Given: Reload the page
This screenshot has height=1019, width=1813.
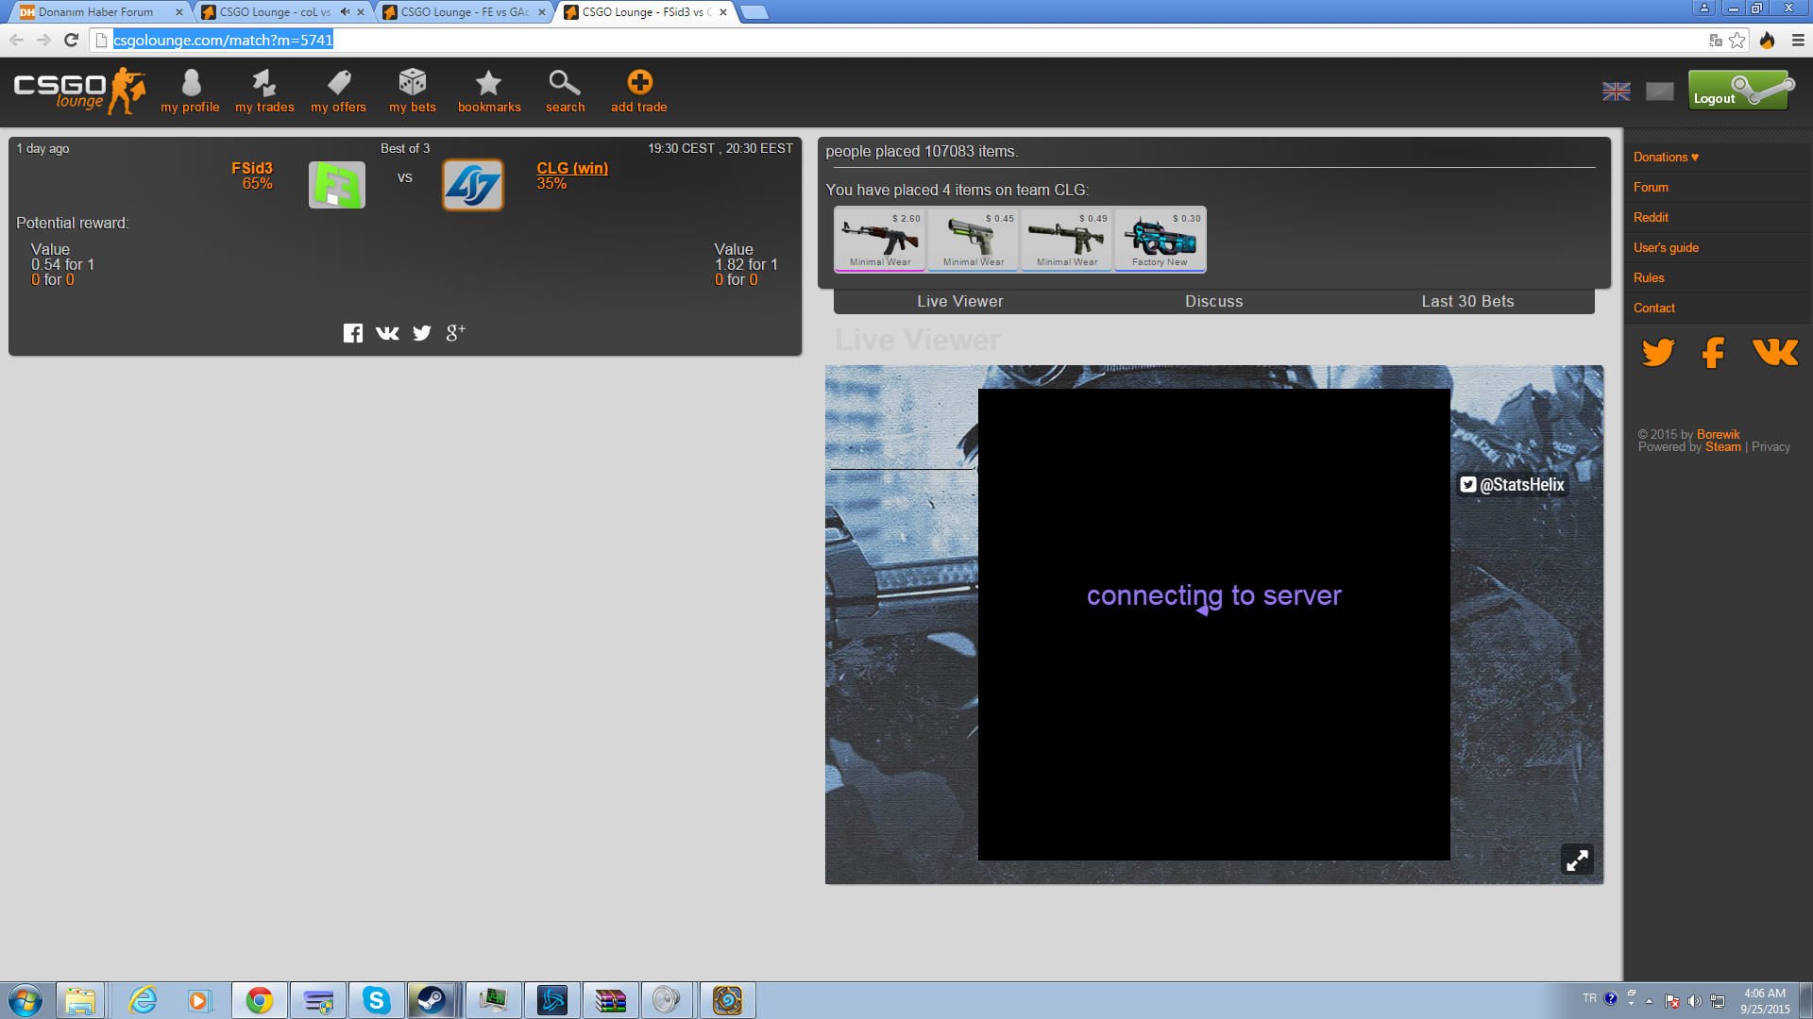Looking at the screenshot, I should click(x=71, y=40).
